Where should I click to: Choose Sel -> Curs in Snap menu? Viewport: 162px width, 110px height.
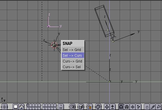(73, 55)
